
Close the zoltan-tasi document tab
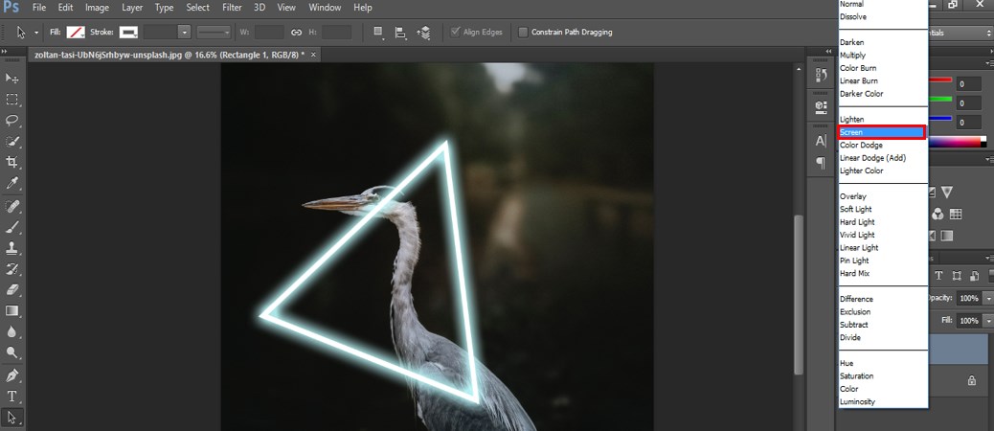[x=313, y=56]
